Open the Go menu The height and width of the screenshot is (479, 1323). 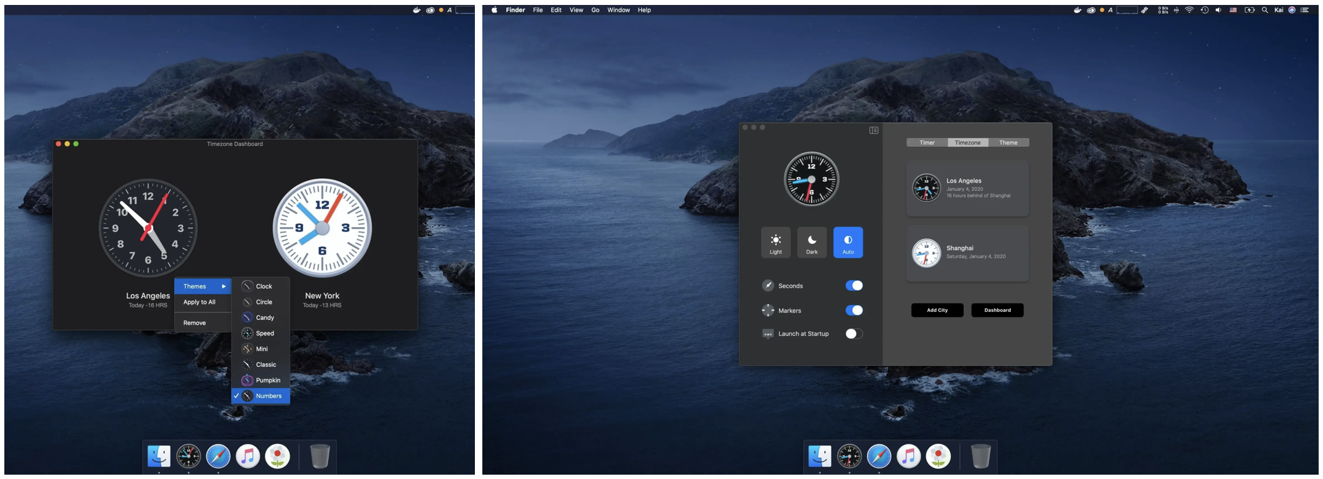click(595, 10)
